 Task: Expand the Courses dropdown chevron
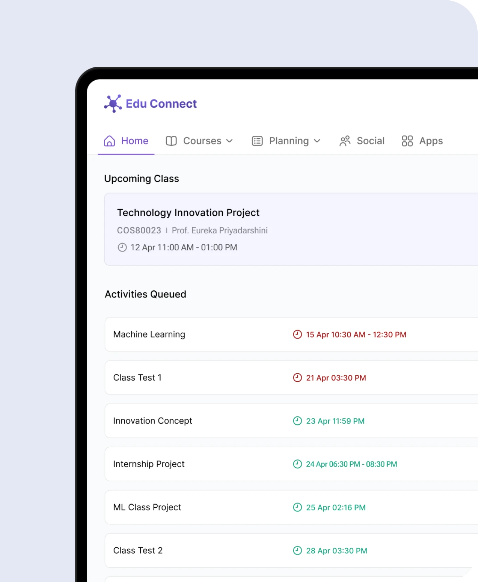tap(229, 141)
